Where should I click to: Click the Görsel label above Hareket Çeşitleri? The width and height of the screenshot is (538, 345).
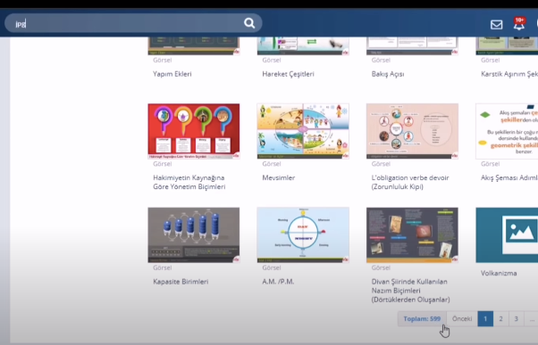(272, 61)
